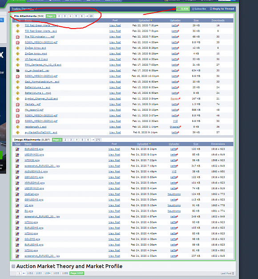Go to thread page 1052
This screenshot has height=279, width=258.
30,273
